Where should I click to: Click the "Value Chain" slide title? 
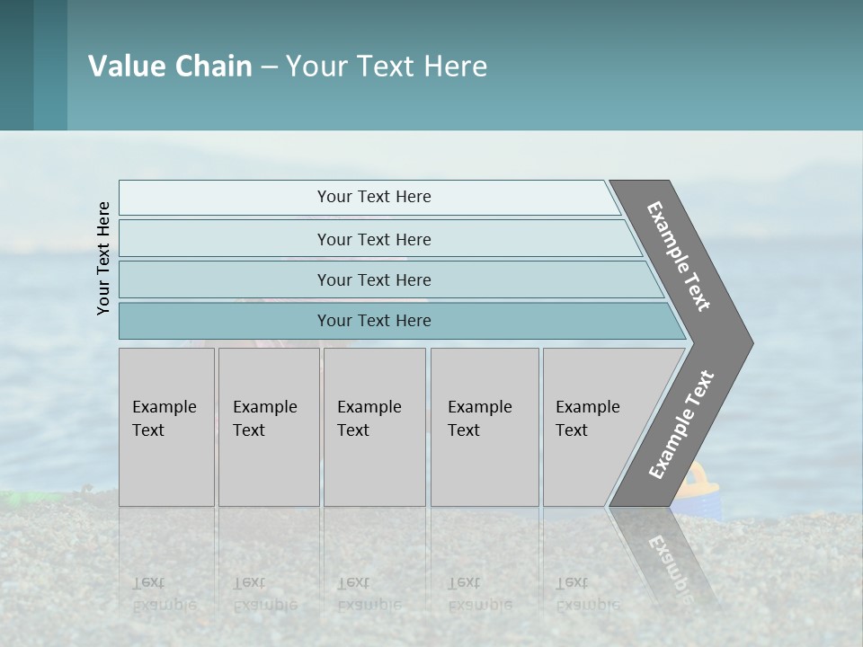170,66
